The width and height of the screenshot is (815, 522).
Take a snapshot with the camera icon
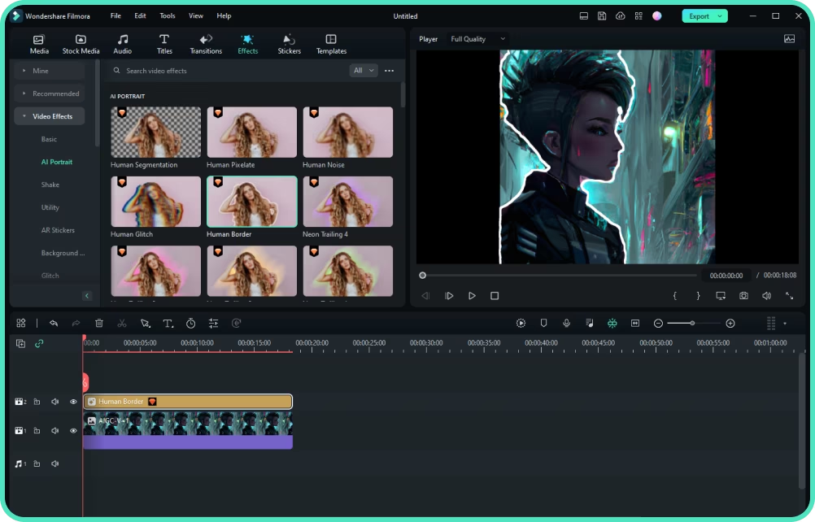[743, 296]
